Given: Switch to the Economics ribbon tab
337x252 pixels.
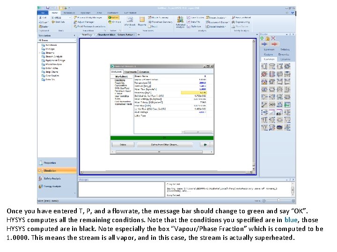Looking at the screenshot, I should [69, 13].
